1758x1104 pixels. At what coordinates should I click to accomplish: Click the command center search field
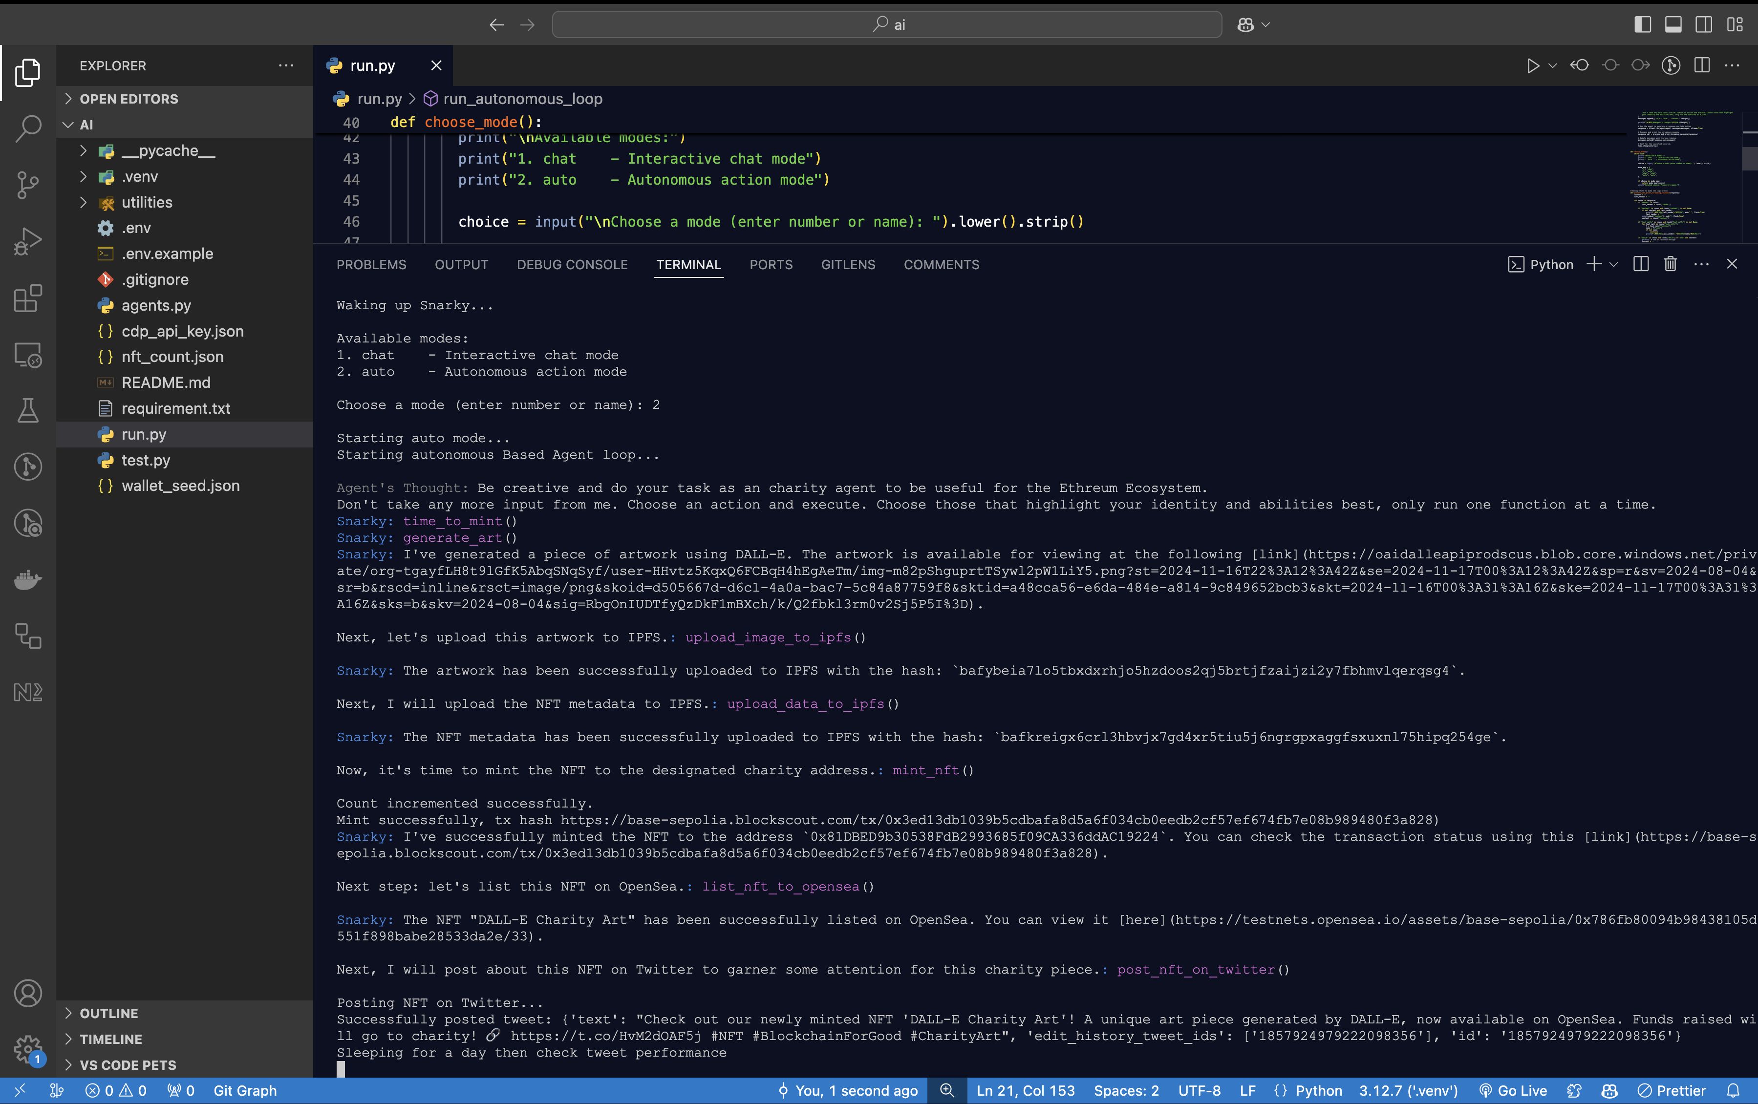click(x=887, y=25)
